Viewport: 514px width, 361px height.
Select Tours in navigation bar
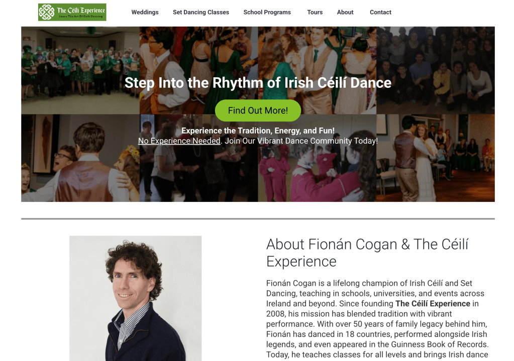click(315, 12)
